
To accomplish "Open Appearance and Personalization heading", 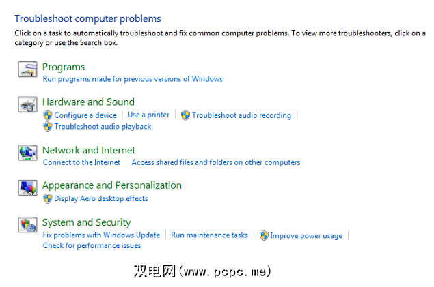I will [112, 185].
